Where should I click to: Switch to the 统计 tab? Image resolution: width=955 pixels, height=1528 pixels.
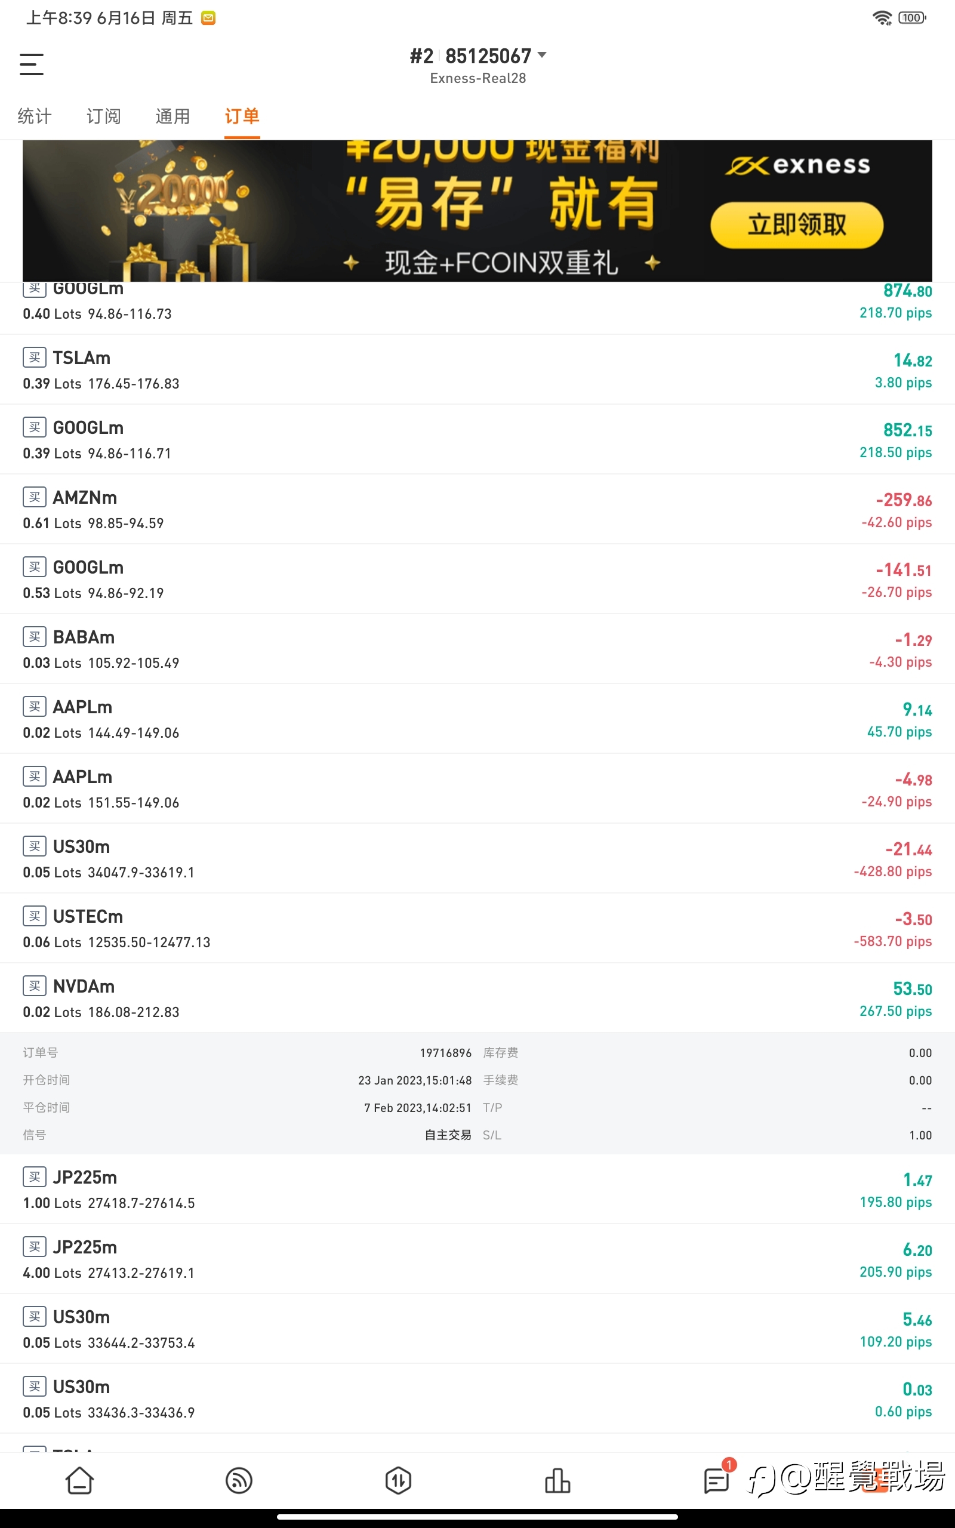pos(35,116)
